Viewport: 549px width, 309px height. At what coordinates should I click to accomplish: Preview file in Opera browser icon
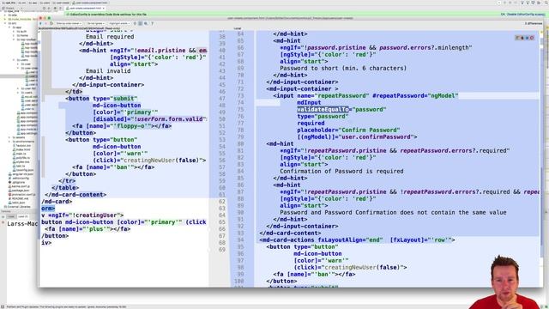tap(532, 38)
